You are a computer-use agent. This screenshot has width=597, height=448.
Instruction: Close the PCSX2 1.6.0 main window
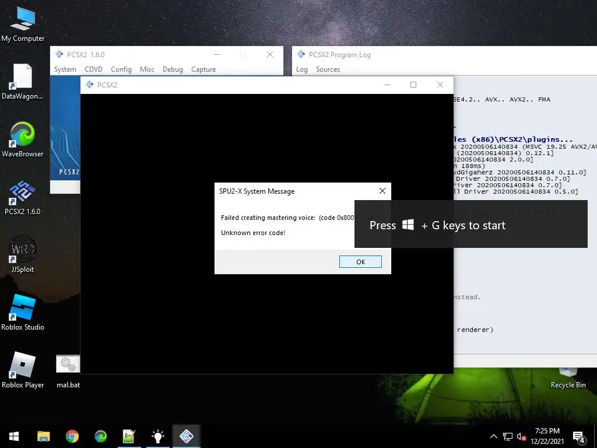269,54
